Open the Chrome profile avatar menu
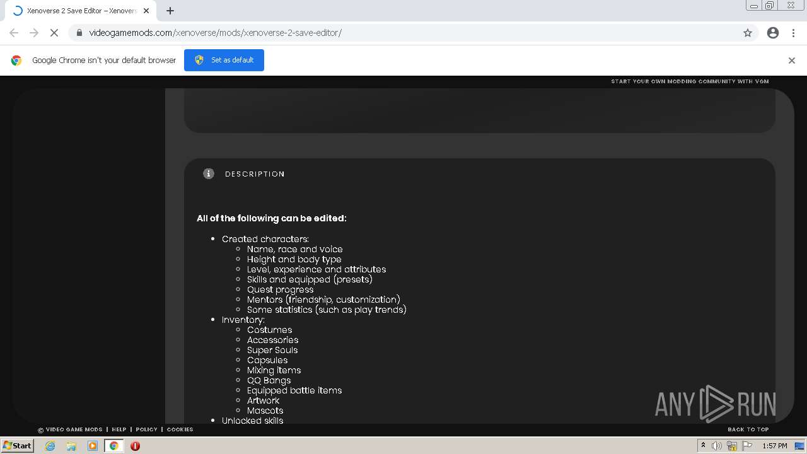This screenshot has height=454, width=807. tap(773, 33)
